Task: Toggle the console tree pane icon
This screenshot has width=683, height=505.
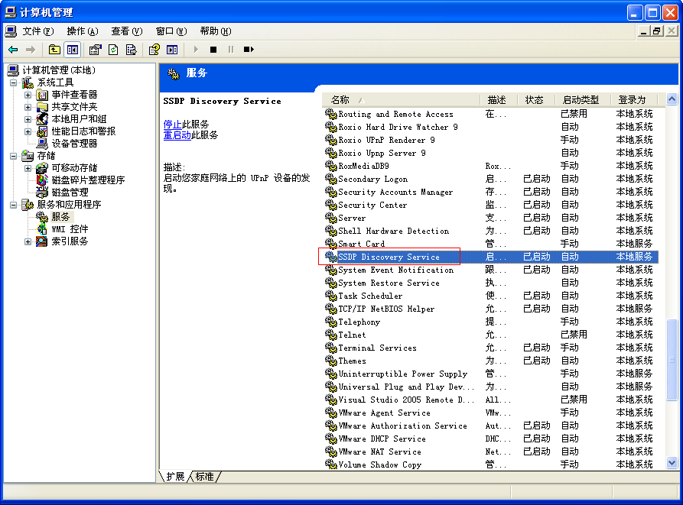Action: click(x=71, y=49)
